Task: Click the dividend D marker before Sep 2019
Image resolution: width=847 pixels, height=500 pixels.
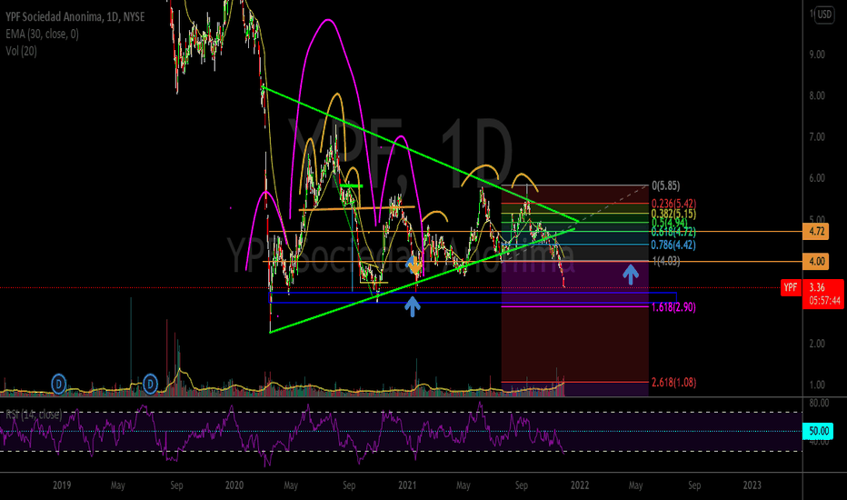Action: (x=150, y=384)
